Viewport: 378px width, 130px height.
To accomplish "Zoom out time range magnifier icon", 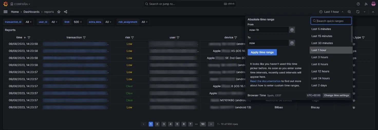I will point(349,12).
